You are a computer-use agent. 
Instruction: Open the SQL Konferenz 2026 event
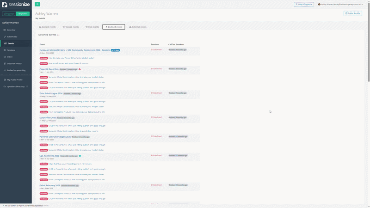tap(49, 156)
